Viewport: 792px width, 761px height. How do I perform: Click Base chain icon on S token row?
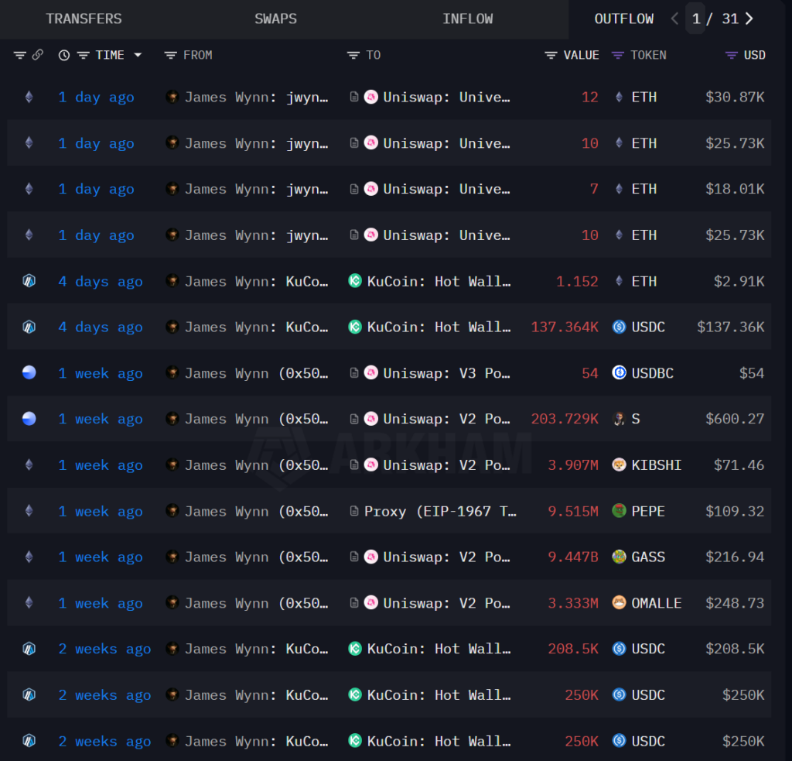(29, 419)
